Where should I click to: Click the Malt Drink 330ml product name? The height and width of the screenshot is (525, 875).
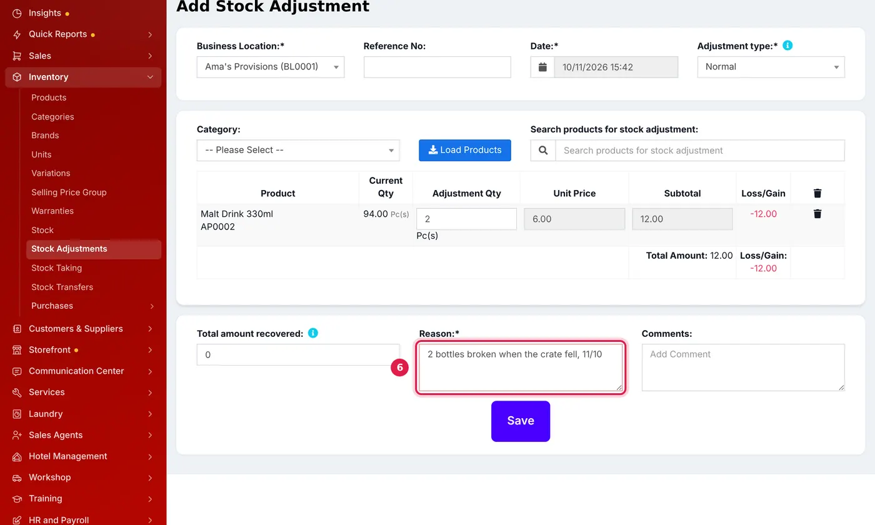237,214
